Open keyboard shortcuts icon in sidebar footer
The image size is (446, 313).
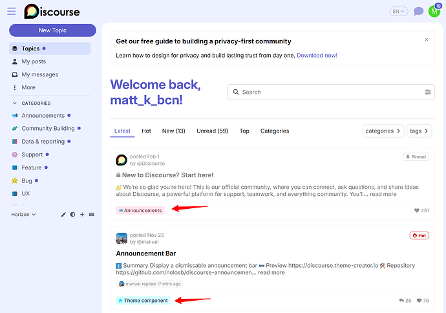pyautogui.click(x=91, y=214)
